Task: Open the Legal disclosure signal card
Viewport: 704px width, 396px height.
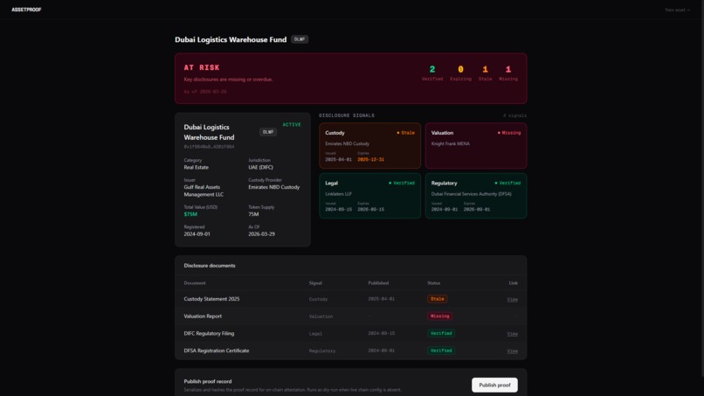Action: [x=370, y=196]
